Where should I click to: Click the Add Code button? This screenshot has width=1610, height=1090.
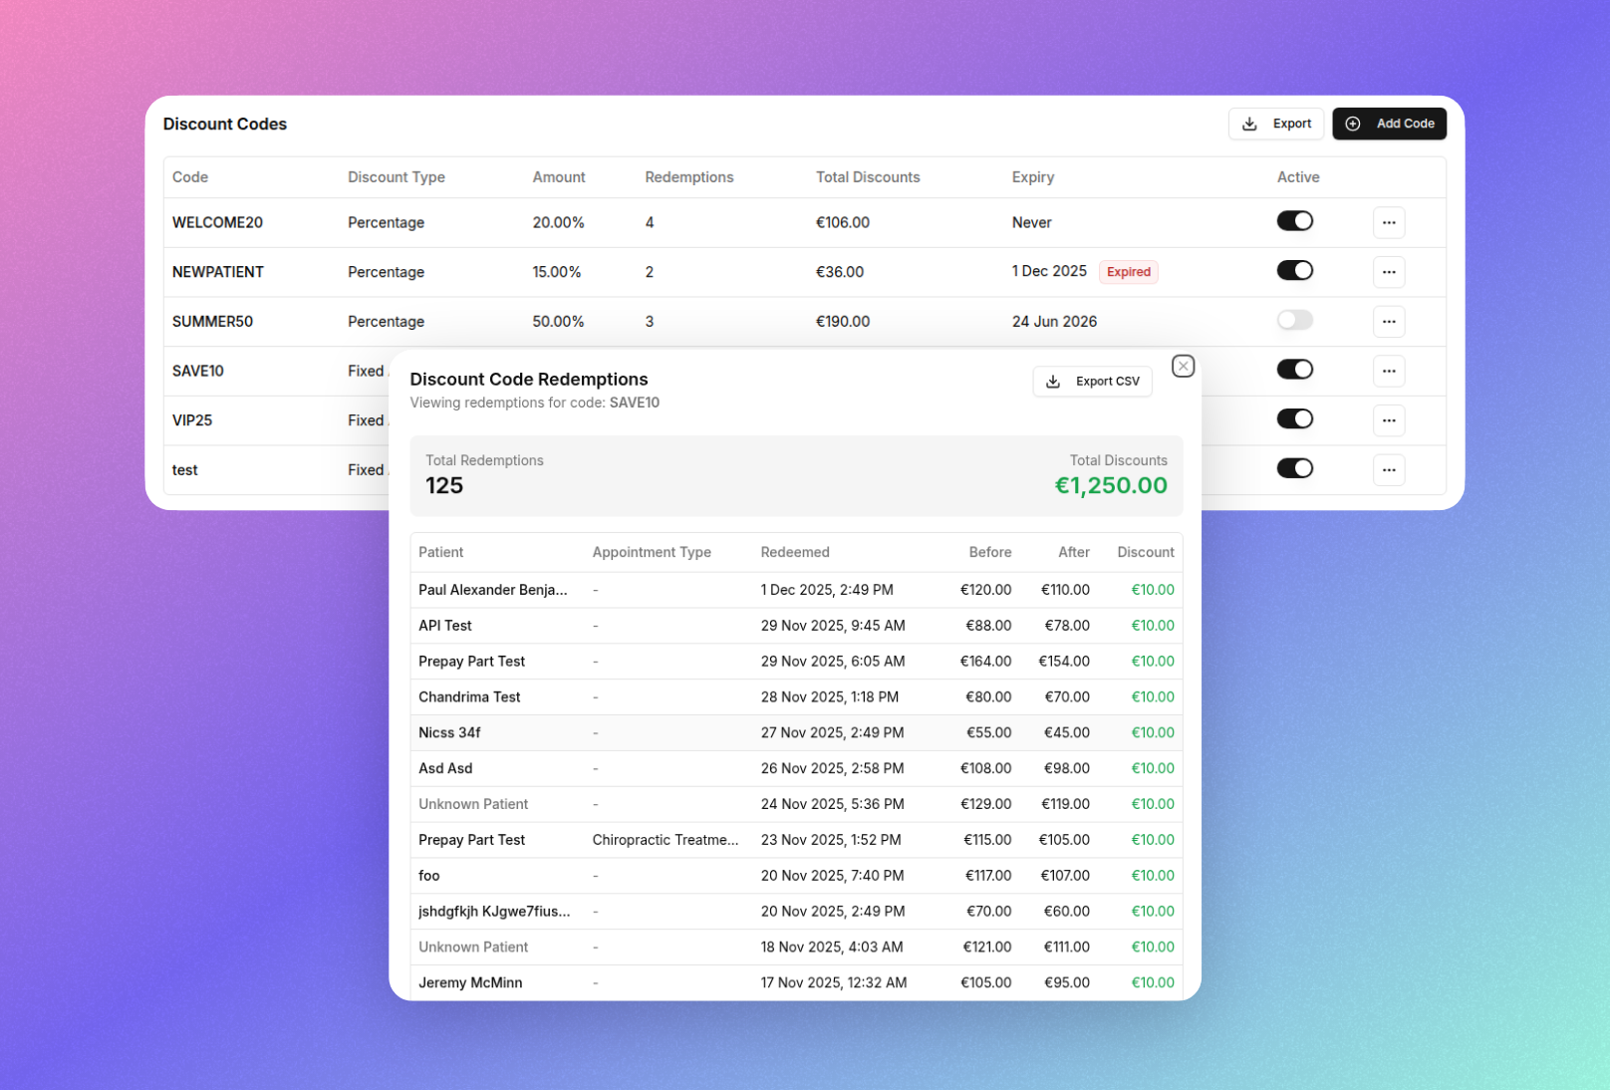[1389, 124]
